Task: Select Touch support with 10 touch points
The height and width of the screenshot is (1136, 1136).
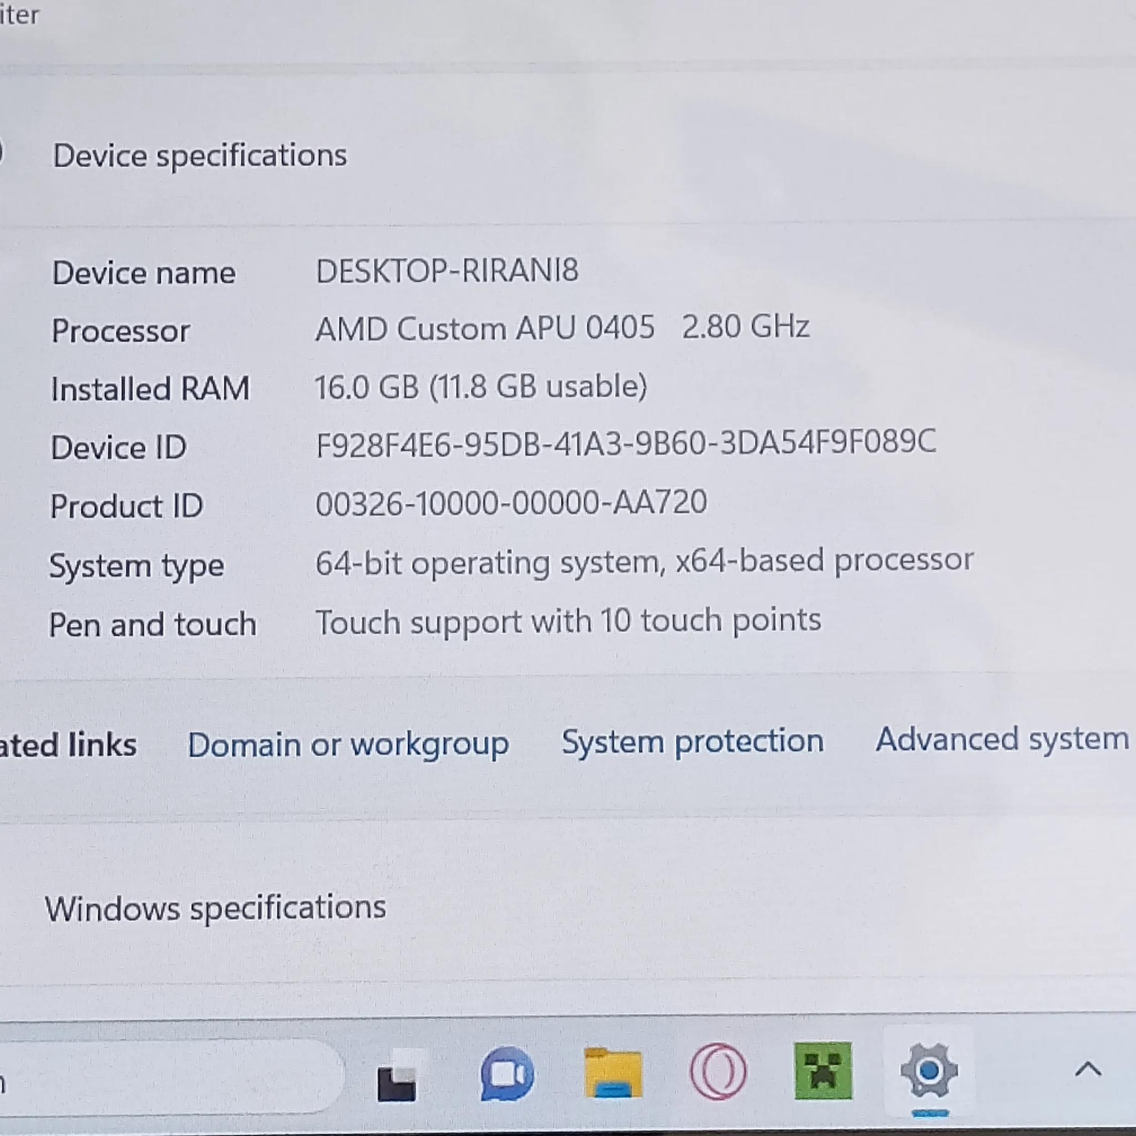Action: point(568,621)
